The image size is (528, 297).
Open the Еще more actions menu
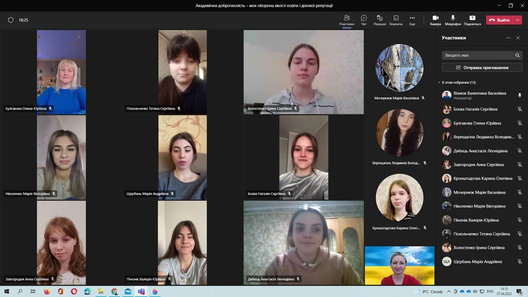tap(412, 20)
